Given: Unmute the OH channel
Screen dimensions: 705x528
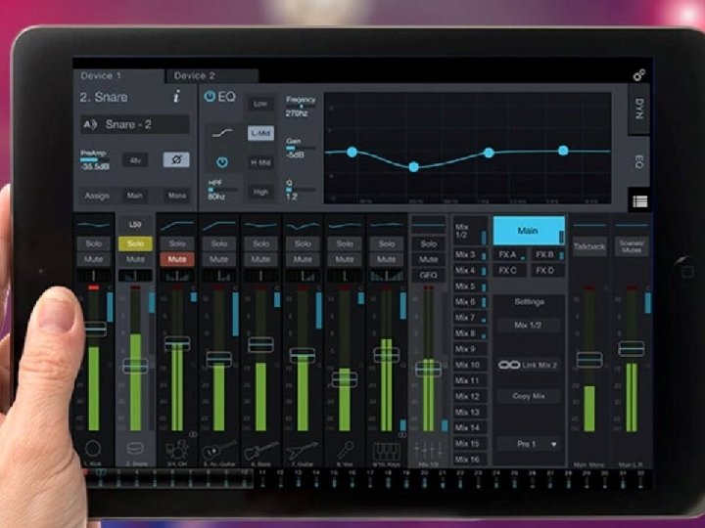Looking at the screenshot, I should point(177,259).
